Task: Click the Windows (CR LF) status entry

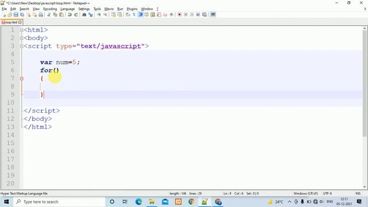Action: (305, 194)
